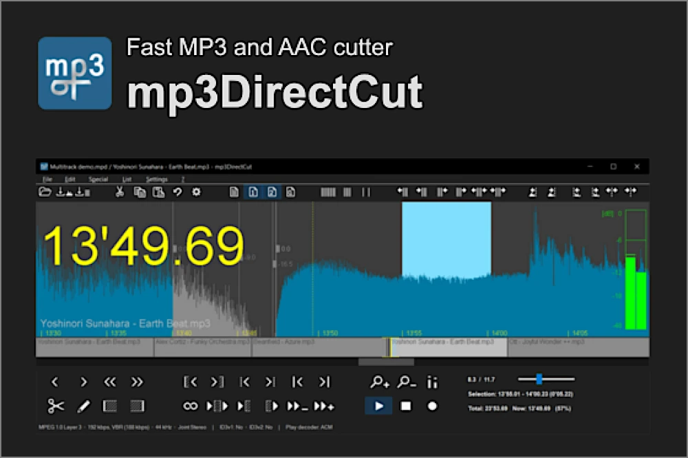This screenshot has width=688, height=458.
Task: Open settings via the gear toolbar icon
Action: (x=197, y=192)
